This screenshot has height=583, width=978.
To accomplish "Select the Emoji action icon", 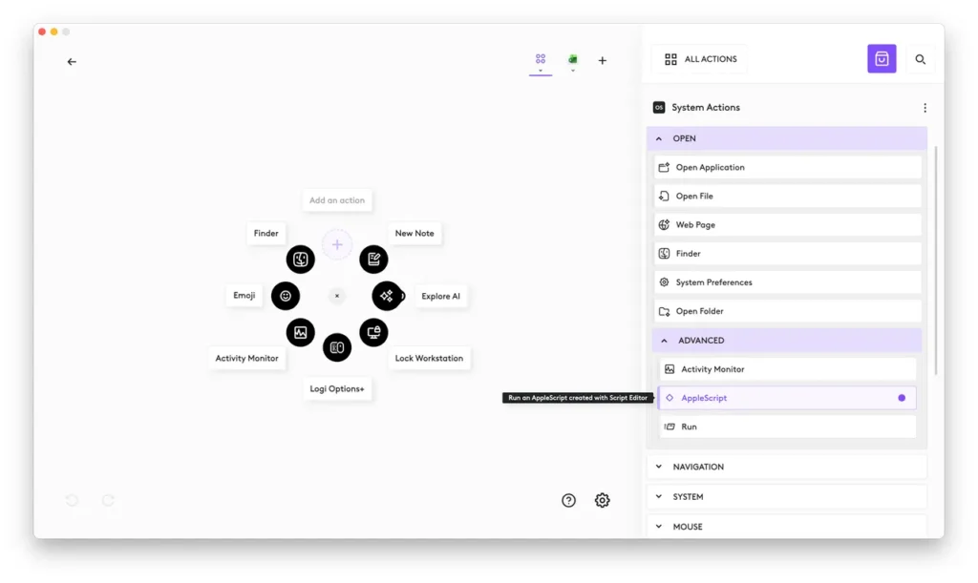I will click(x=286, y=296).
